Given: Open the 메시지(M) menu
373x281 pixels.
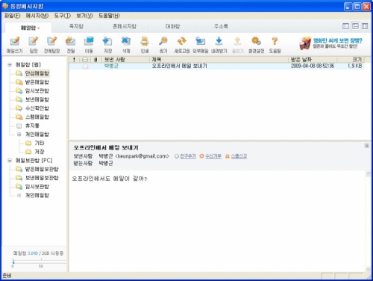Looking at the screenshot, I should point(37,16).
